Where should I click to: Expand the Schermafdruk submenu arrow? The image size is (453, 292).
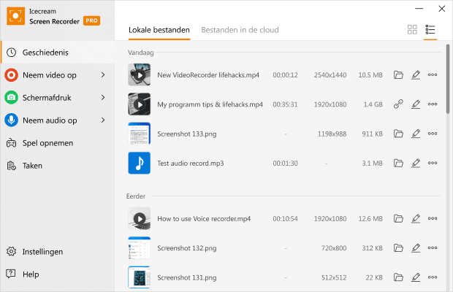[103, 97]
